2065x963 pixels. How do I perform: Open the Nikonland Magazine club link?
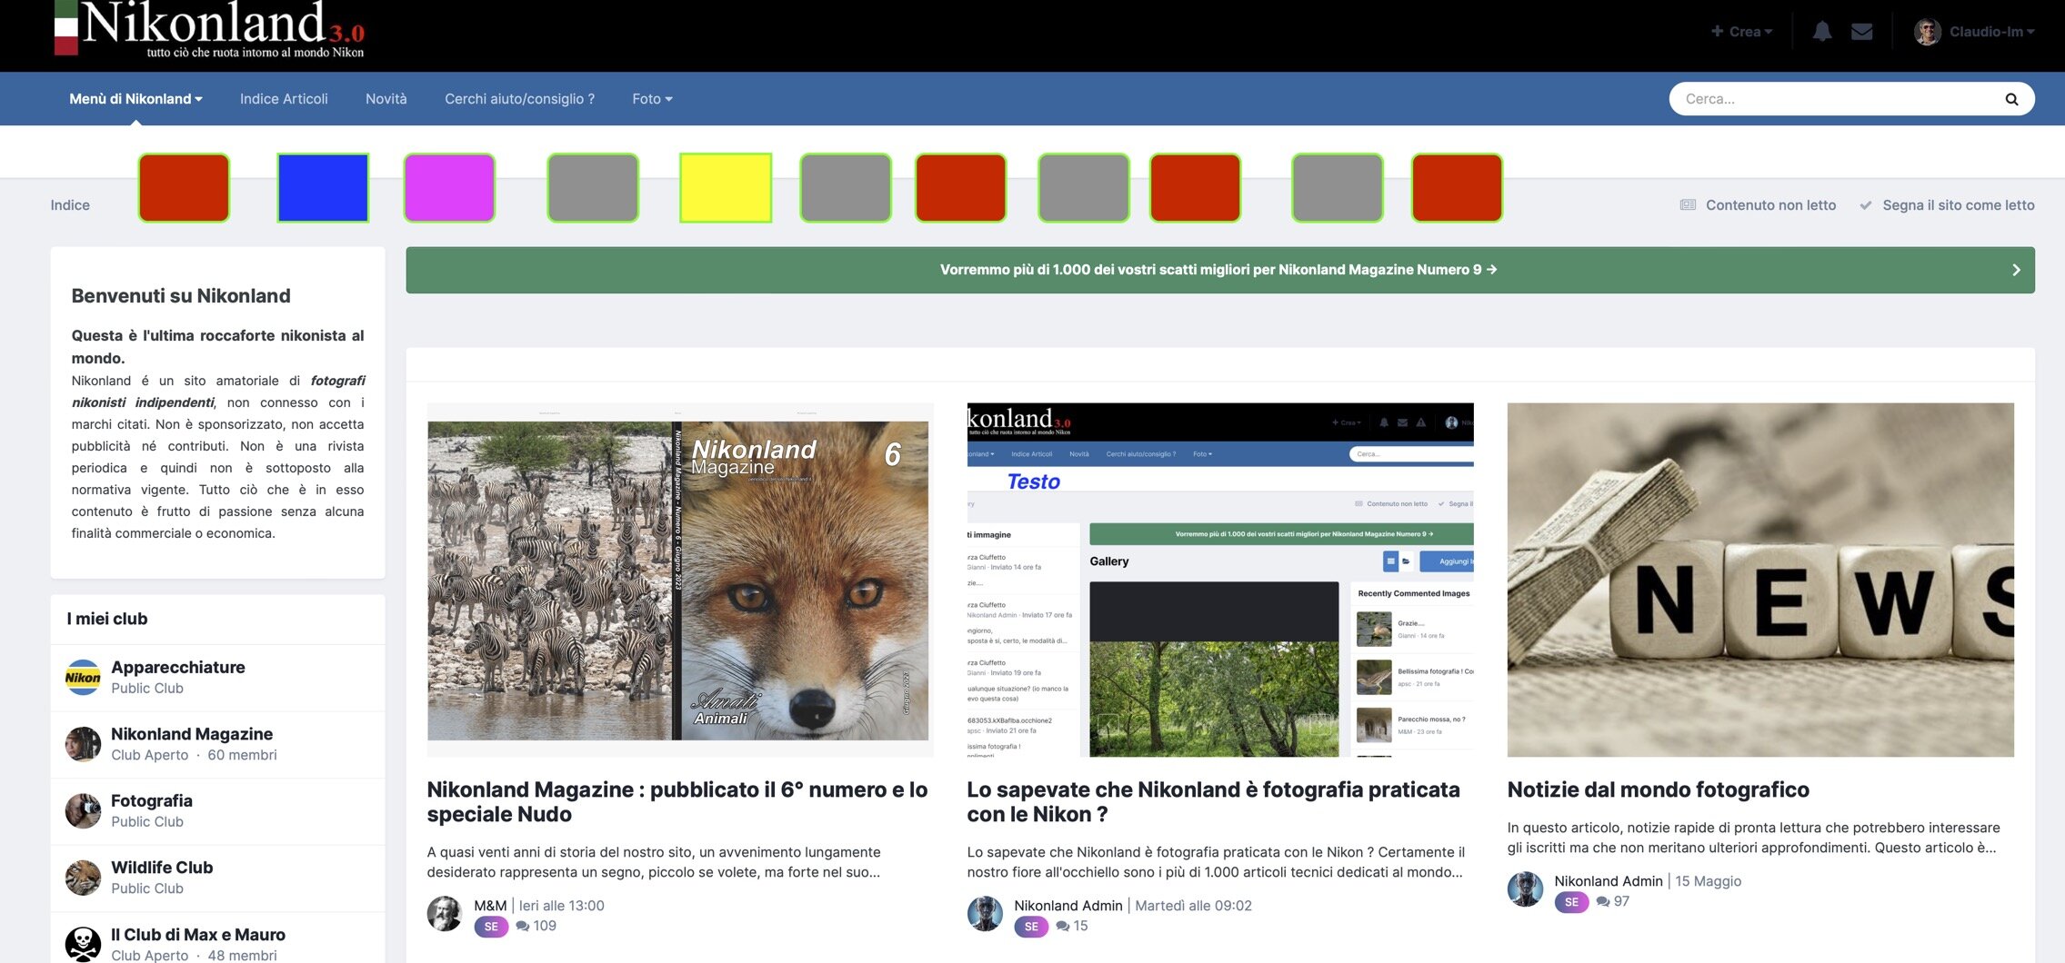(x=192, y=734)
